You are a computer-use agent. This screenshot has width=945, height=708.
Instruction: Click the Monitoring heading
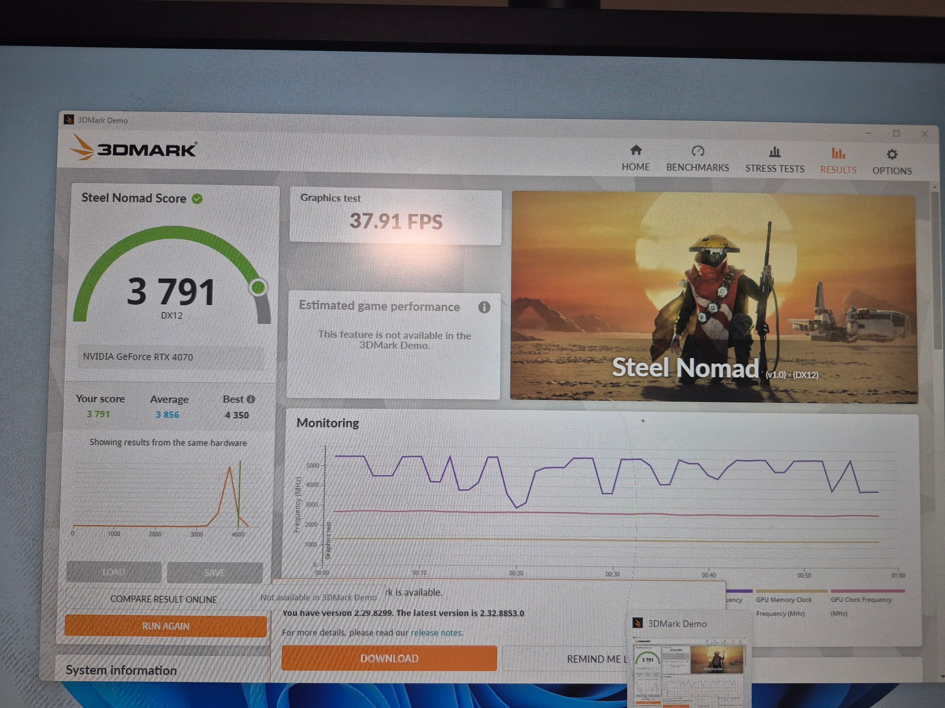(x=328, y=423)
